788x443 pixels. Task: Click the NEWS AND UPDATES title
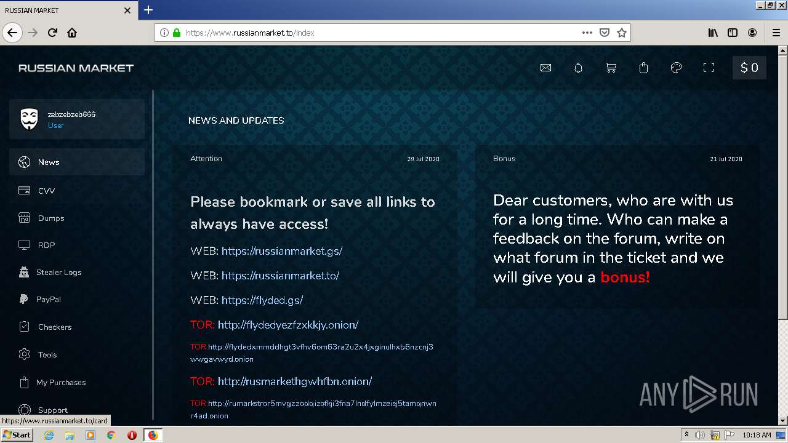click(236, 121)
